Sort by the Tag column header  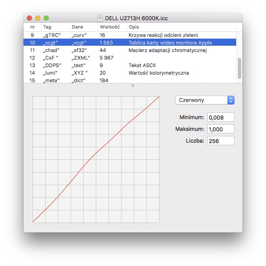55,27
